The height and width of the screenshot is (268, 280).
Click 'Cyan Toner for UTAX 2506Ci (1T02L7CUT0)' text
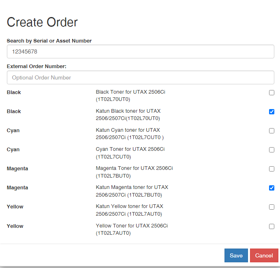130,153
